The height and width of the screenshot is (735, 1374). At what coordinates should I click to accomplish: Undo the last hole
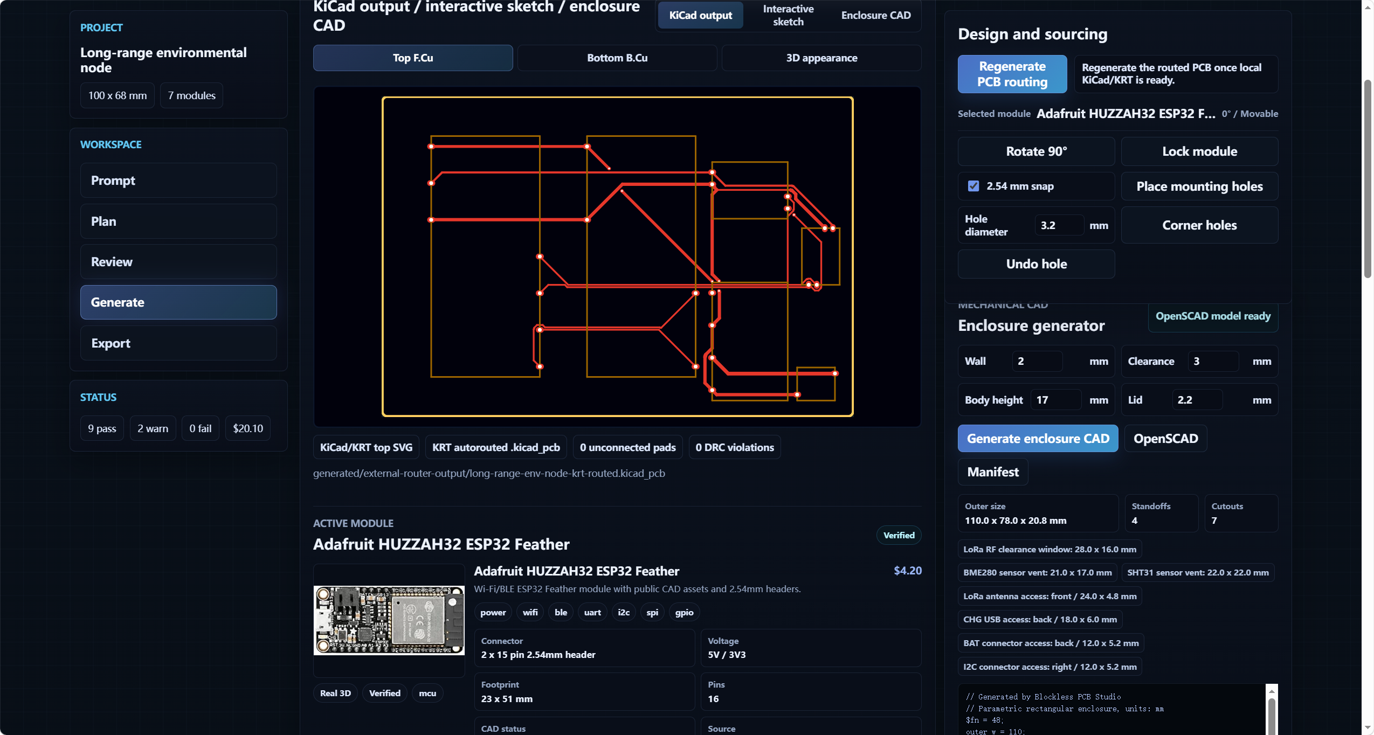click(x=1036, y=264)
